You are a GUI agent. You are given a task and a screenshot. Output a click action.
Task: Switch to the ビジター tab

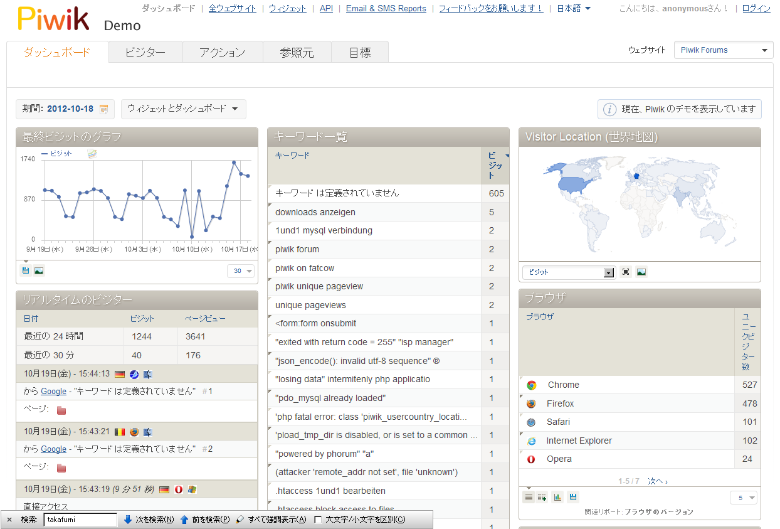(x=145, y=53)
